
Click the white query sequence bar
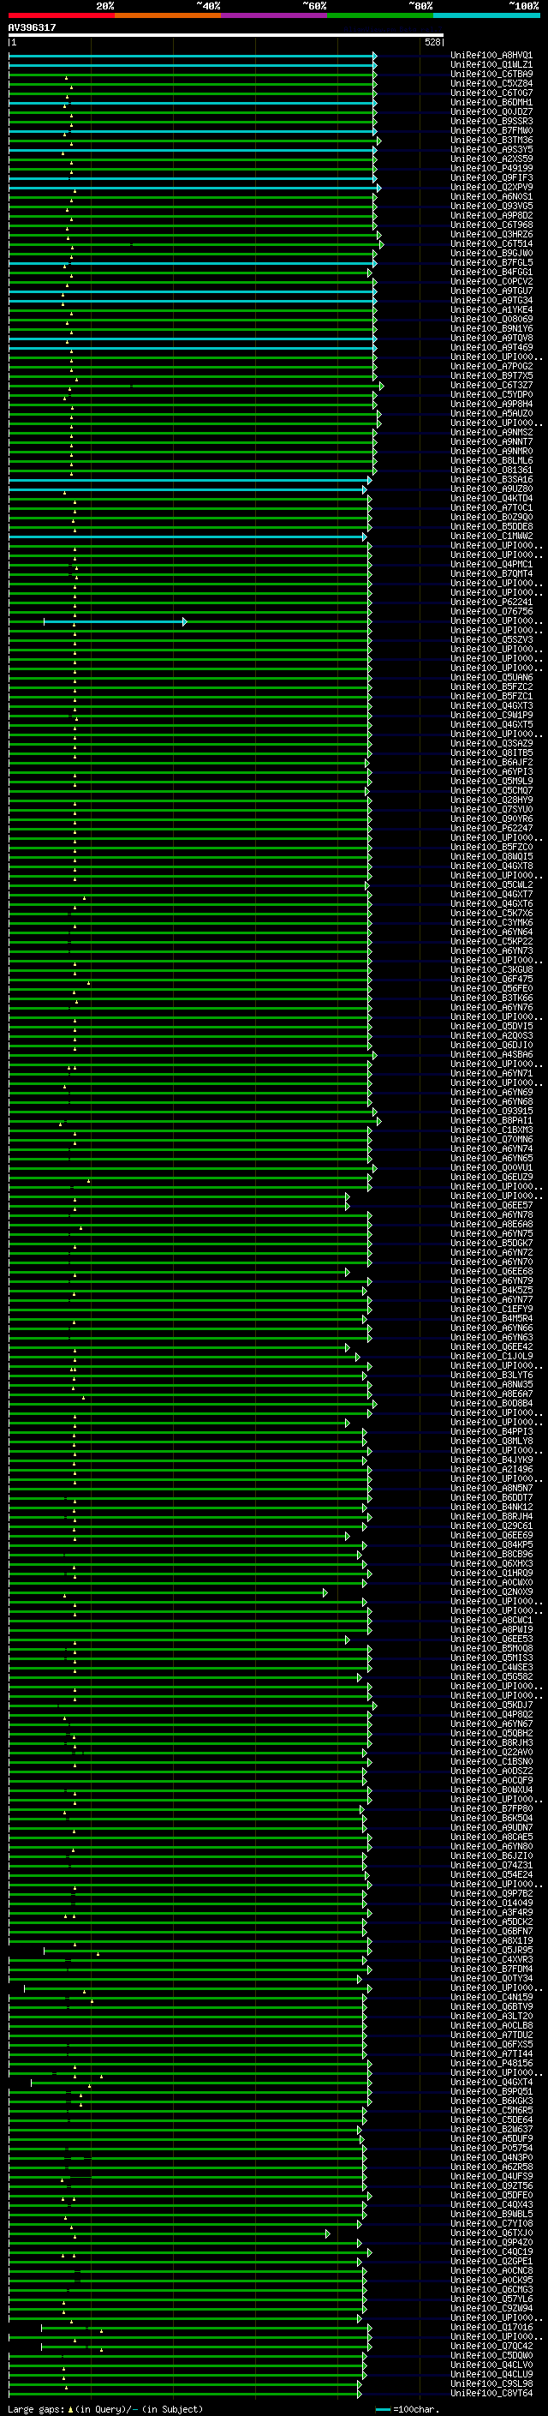pyautogui.click(x=226, y=36)
